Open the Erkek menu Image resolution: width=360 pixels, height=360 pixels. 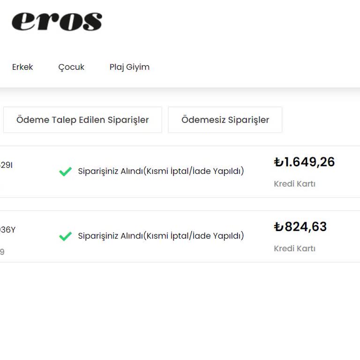point(22,67)
